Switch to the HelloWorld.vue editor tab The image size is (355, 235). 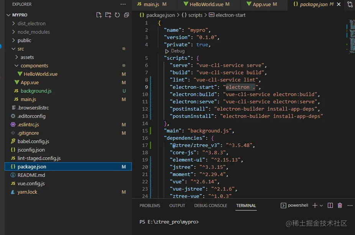click(207, 4)
